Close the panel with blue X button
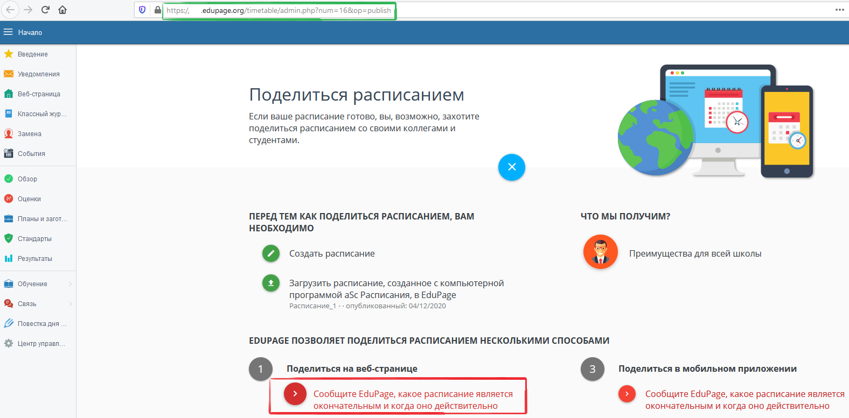This screenshot has width=849, height=418. (x=512, y=167)
